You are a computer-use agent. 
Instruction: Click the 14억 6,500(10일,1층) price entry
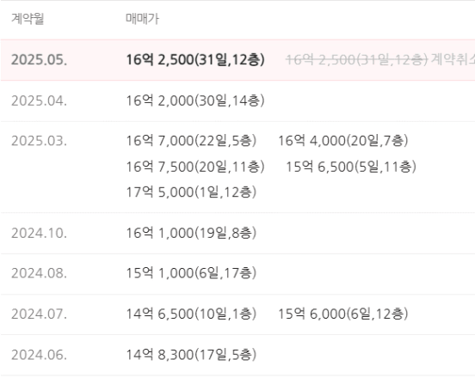pos(191,314)
